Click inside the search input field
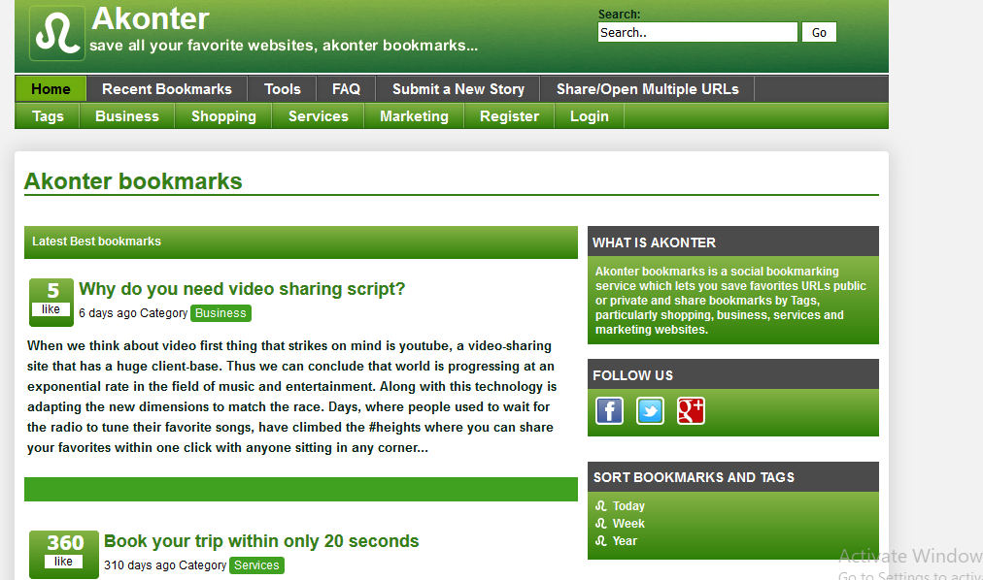 coord(696,32)
